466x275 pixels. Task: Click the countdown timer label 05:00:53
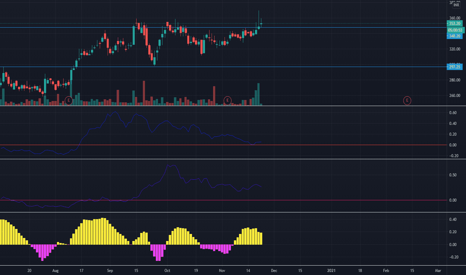[455, 30]
